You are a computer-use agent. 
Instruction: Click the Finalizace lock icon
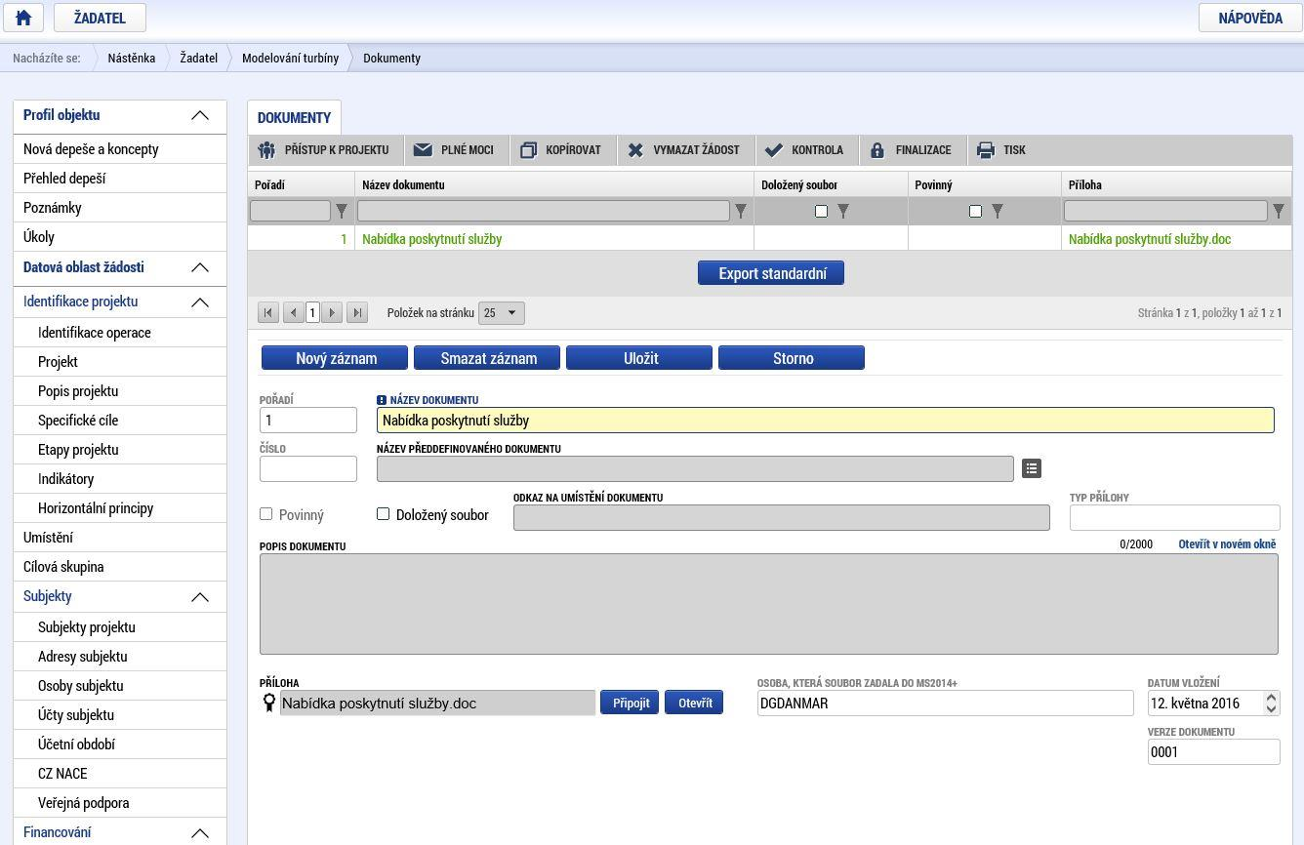[x=877, y=150]
